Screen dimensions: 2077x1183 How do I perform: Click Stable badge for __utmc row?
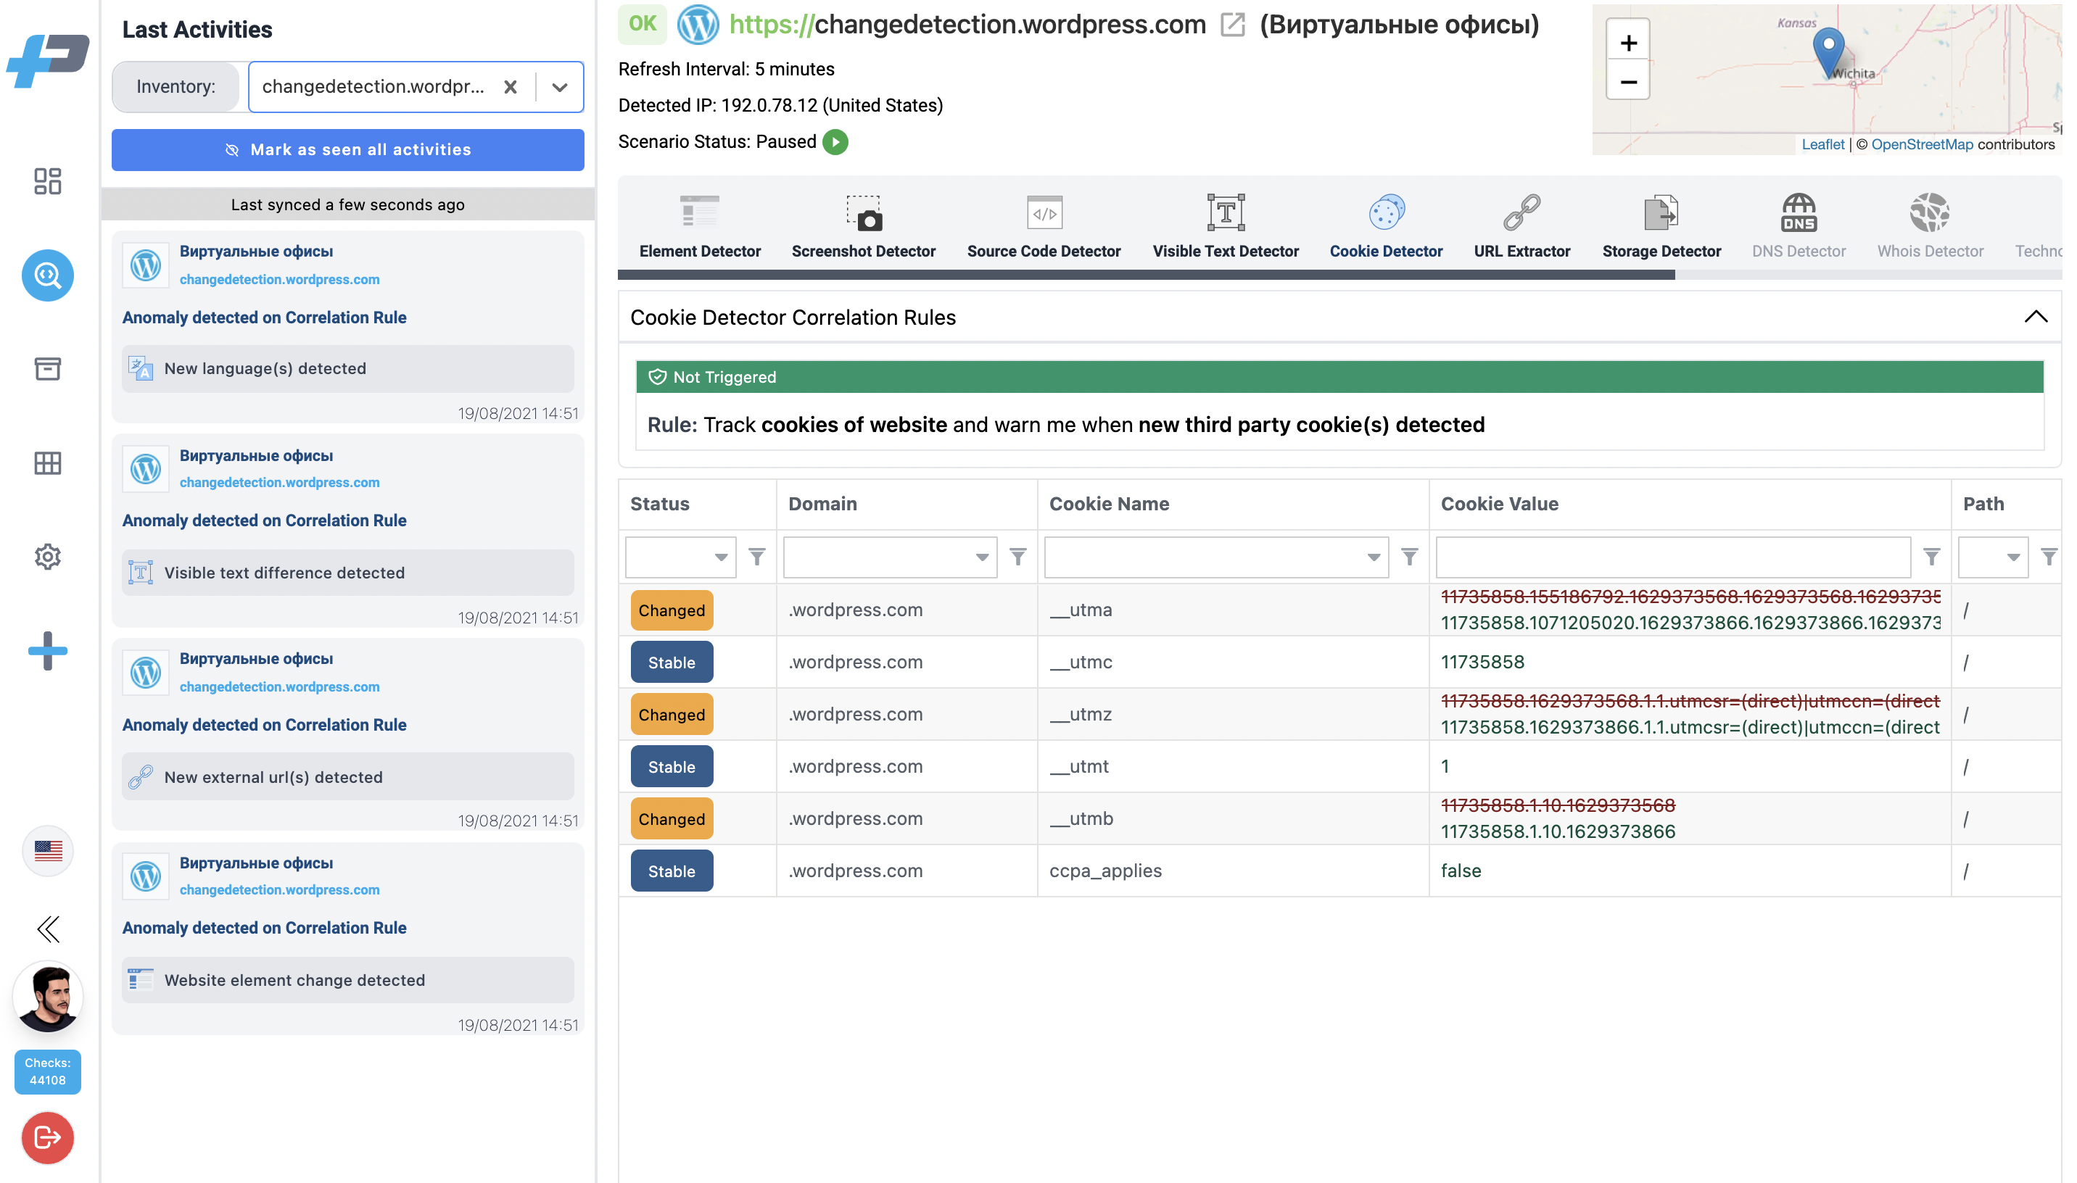(x=672, y=661)
